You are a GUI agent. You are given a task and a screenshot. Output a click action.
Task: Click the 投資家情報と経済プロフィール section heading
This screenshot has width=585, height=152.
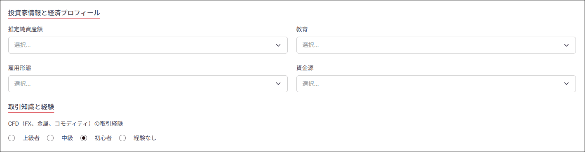[54, 13]
